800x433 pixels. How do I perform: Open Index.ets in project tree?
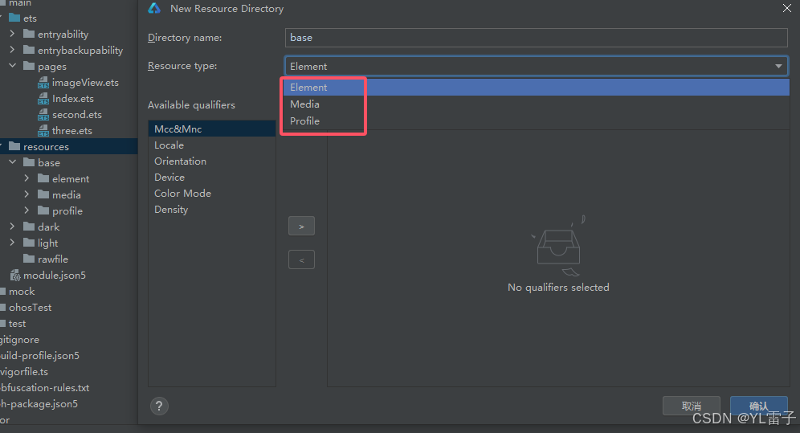click(73, 99)
